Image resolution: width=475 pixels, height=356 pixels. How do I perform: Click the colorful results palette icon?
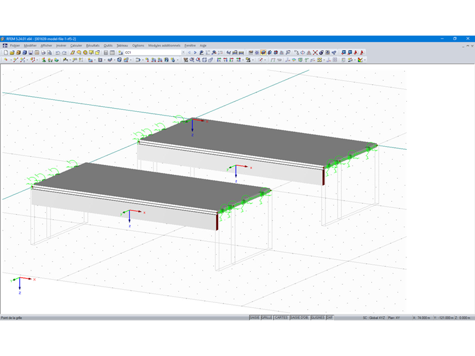pos(360,60)
